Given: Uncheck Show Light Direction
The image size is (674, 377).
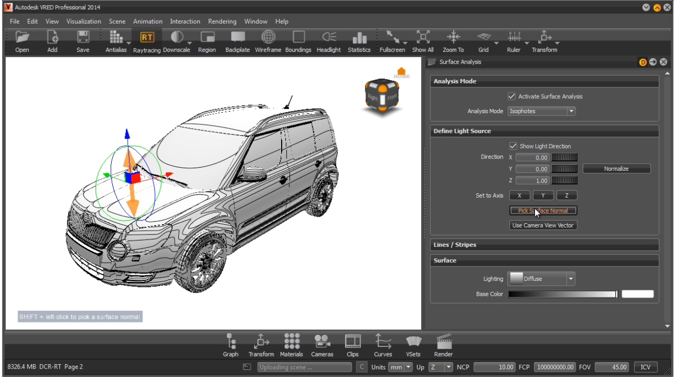Looking at the screenshot, I should (x=513, y=146).
